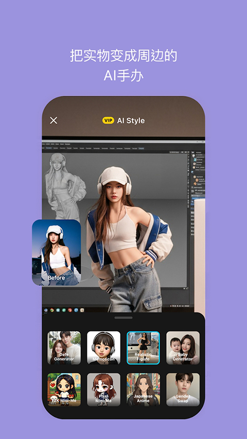Click the red icon in the pictured taskbar

pos(70,310)
